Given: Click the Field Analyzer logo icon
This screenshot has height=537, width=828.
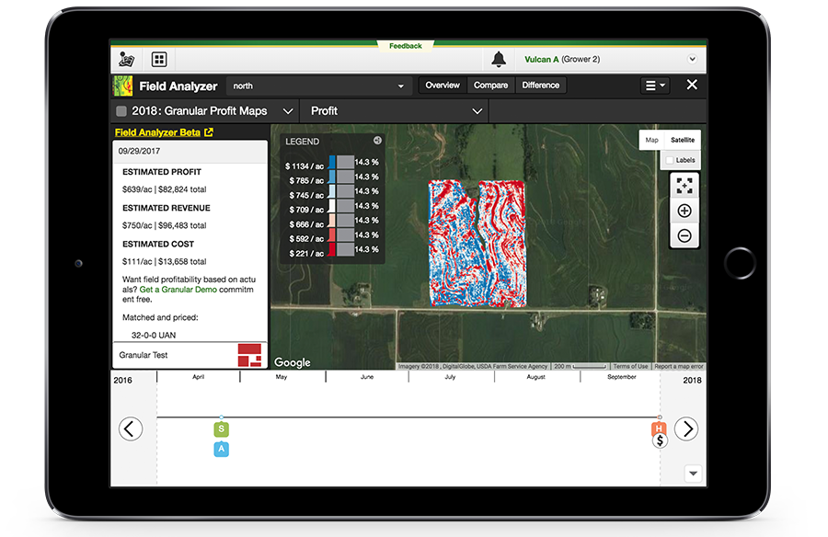Looking at the screenshot, I should coord(123,86).
